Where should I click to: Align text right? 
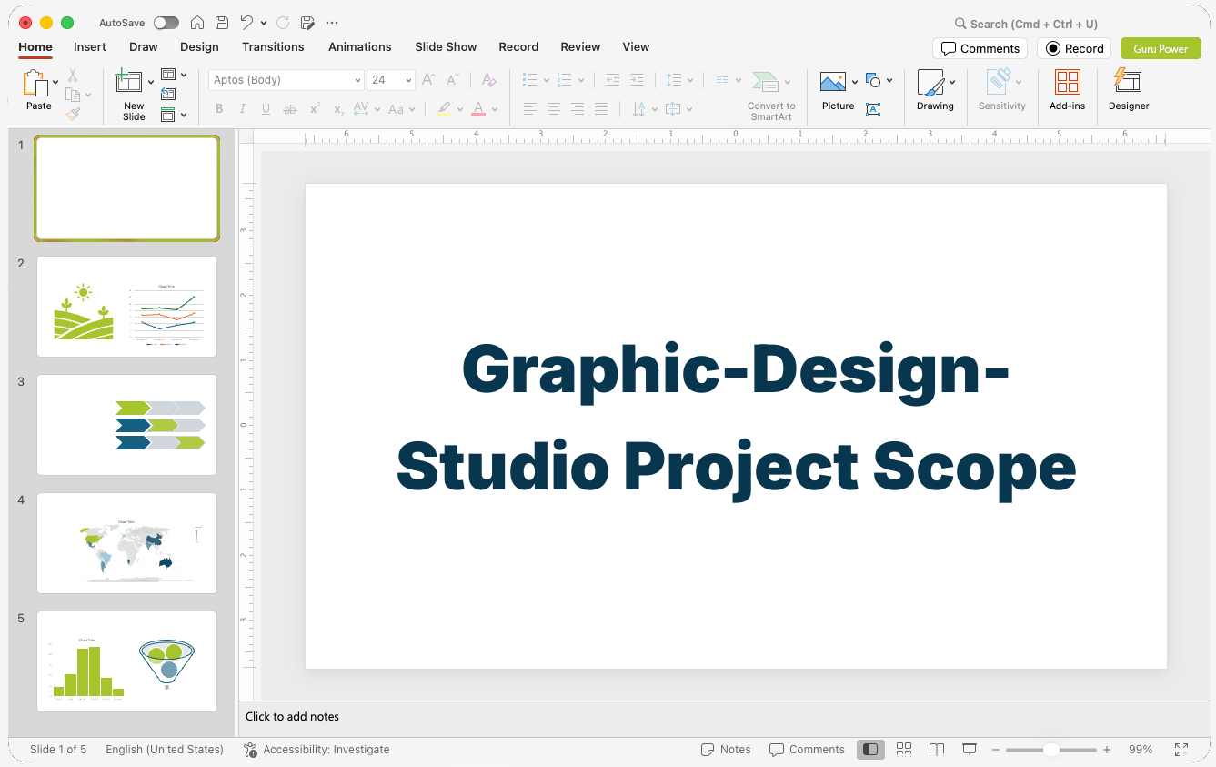(578, 109)
